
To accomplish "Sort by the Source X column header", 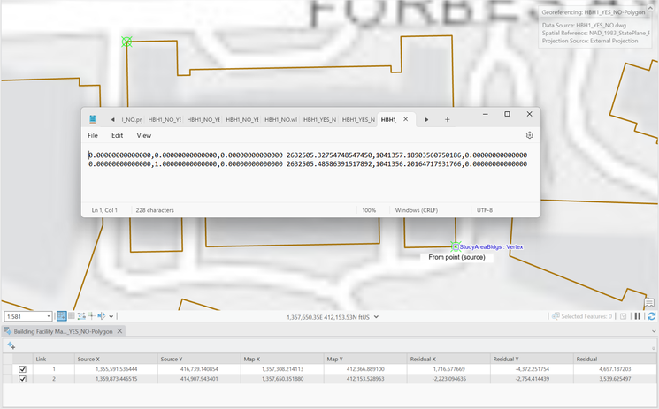I will point(117,359).
